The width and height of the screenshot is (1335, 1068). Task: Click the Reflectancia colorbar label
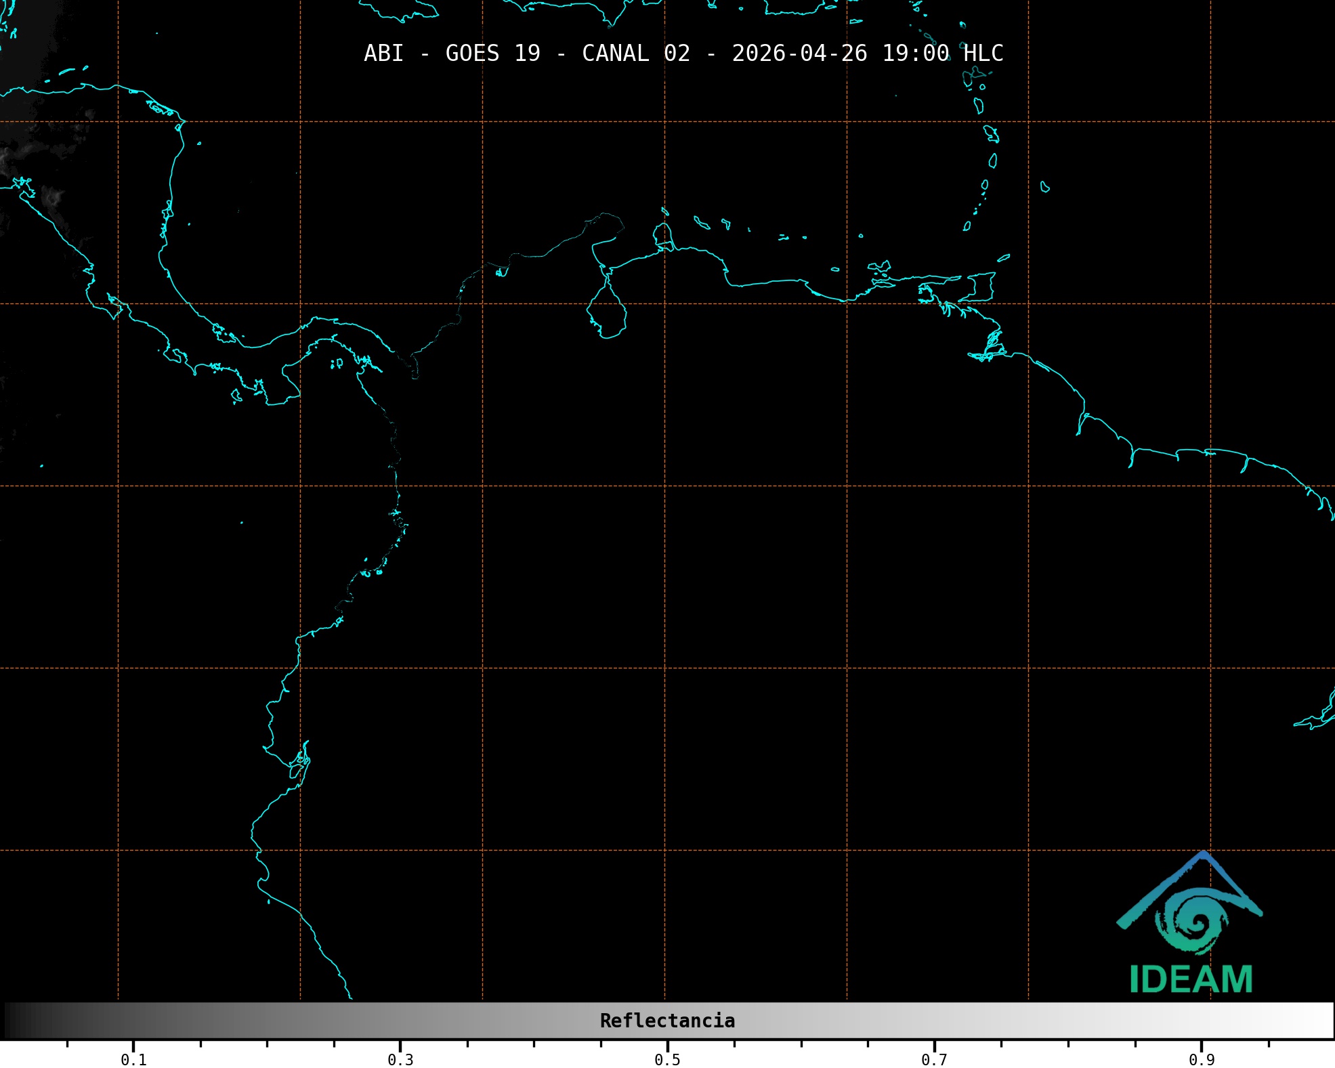(667, 1021)
